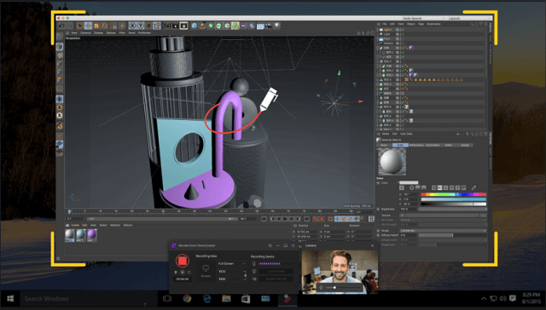Toggle coordinate system button
Viewport: 546px width, 310px height.
point(157,26)
